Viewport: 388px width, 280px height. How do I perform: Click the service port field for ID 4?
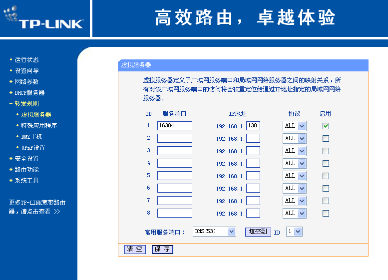[175, 163]
